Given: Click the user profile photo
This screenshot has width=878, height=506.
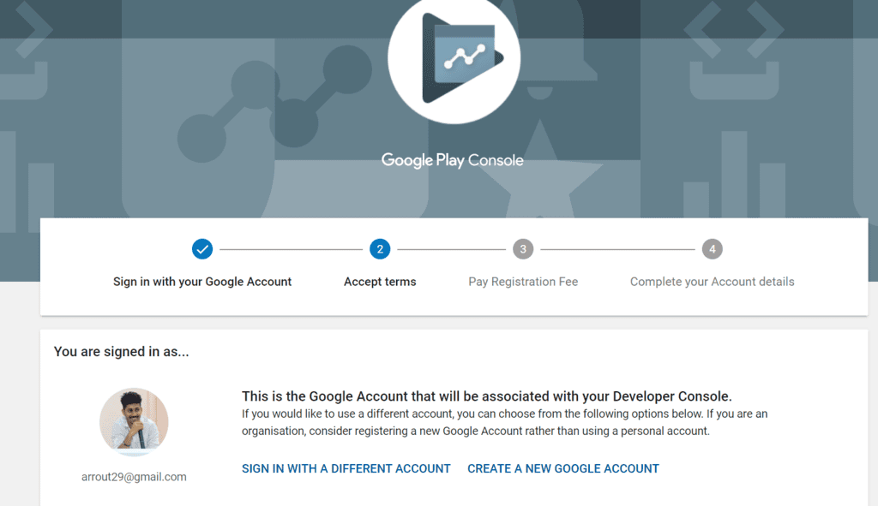Looking at the screenshot, I should coord(134,421).
